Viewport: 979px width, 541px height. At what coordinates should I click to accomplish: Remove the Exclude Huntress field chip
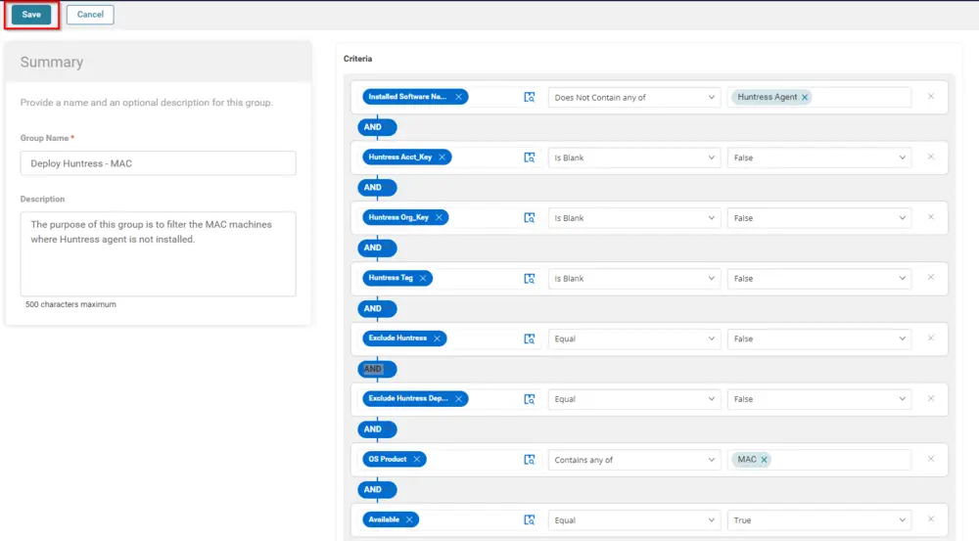tap(437, 338)
